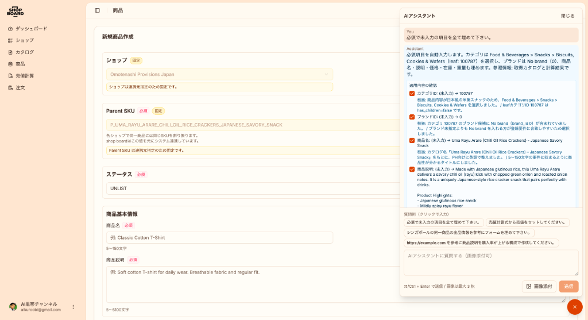Toggle the sidebar collapse icon
Viewport: 588px width, 320px height.
(x=98, y=10)
